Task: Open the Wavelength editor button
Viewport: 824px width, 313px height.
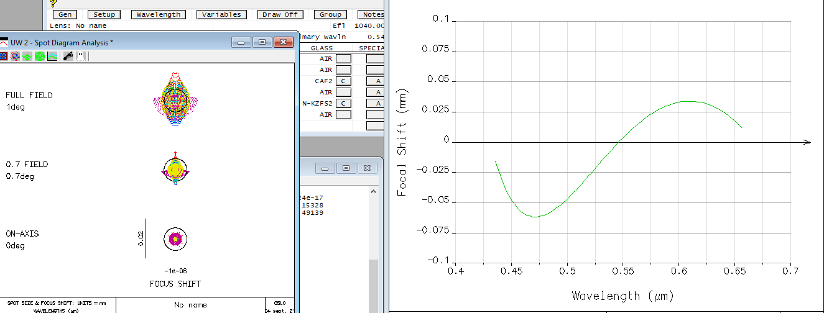Action: [x=159, y=14]
